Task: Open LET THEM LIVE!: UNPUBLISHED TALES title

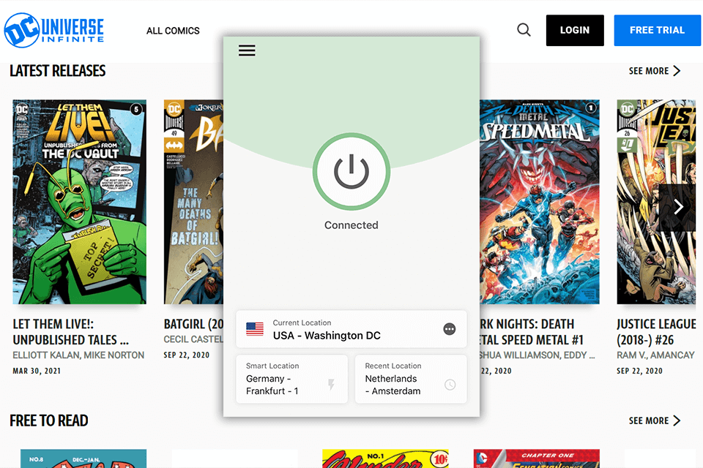Action: [x=71, y=332]
